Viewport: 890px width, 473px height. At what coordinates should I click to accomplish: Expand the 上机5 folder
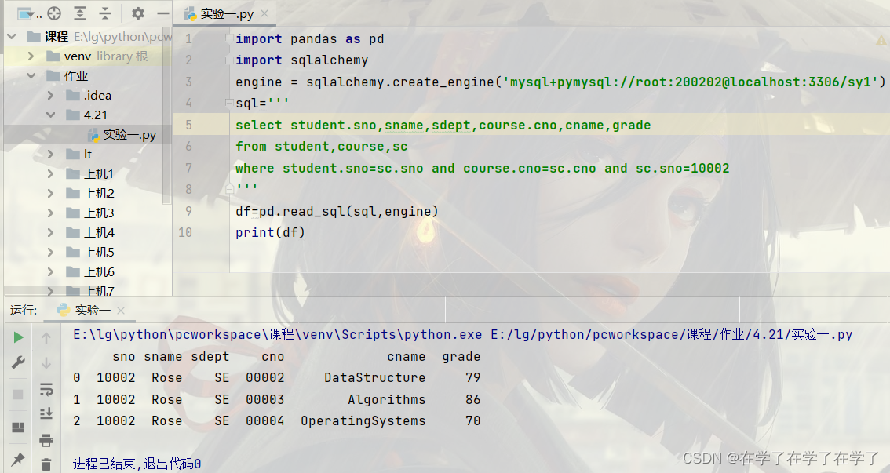50,252
